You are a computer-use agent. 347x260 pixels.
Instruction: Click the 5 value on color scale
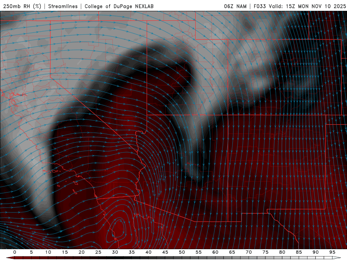click(x=31, y=252)
